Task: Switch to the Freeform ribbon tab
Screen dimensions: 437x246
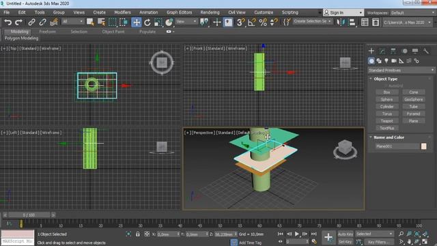Action: pos(47,31)
